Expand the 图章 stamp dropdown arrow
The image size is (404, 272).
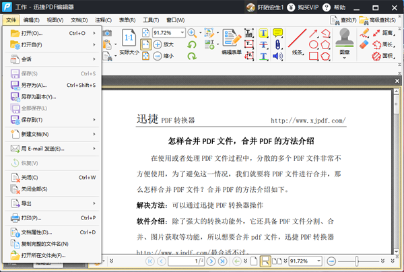click(x=345, y=58)
